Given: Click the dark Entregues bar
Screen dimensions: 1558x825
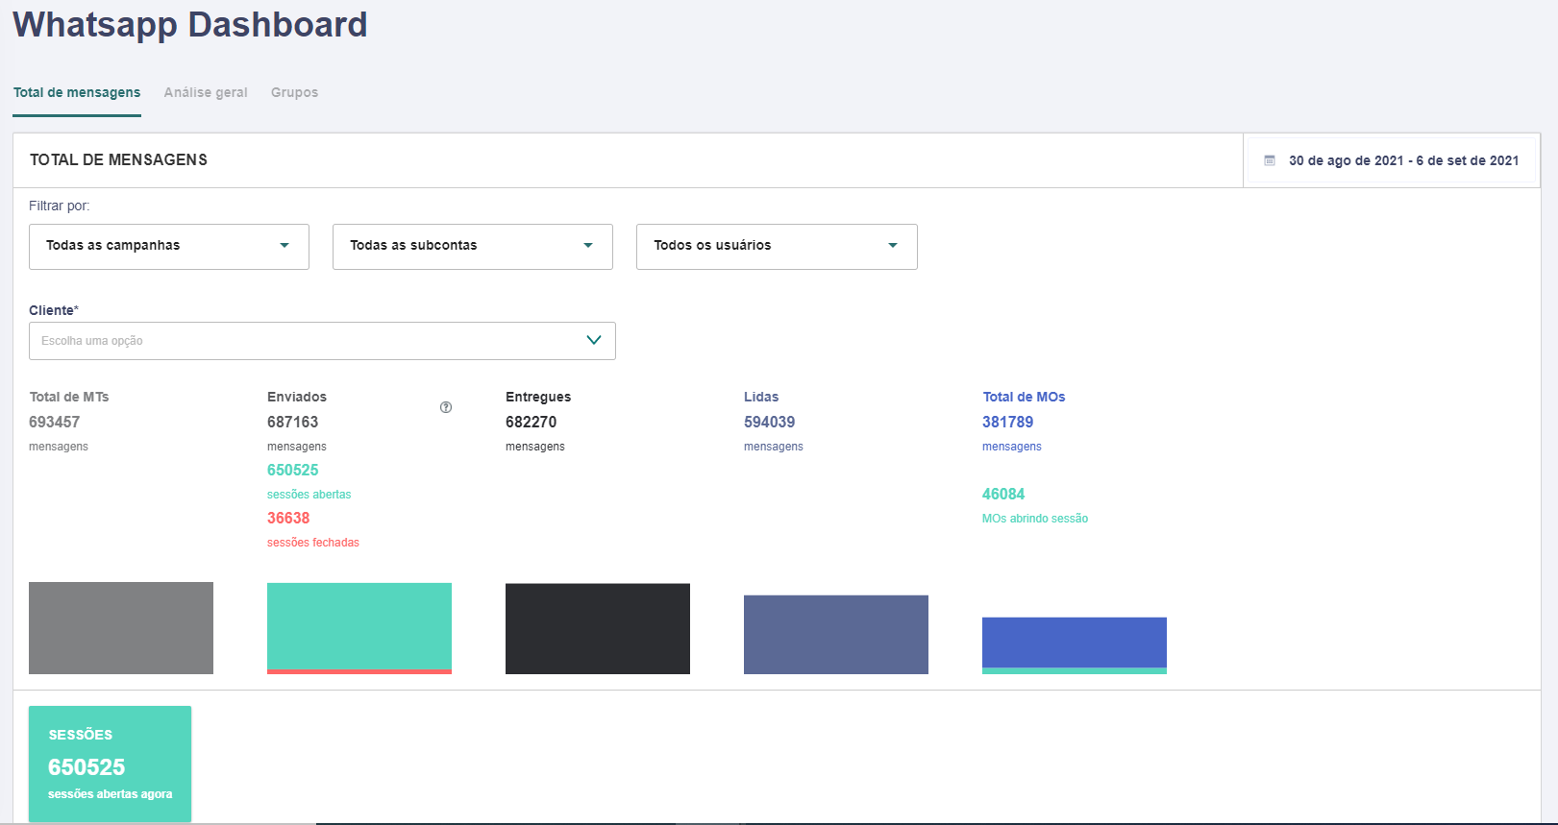Looking at the screenshot, I should [598, 629].
